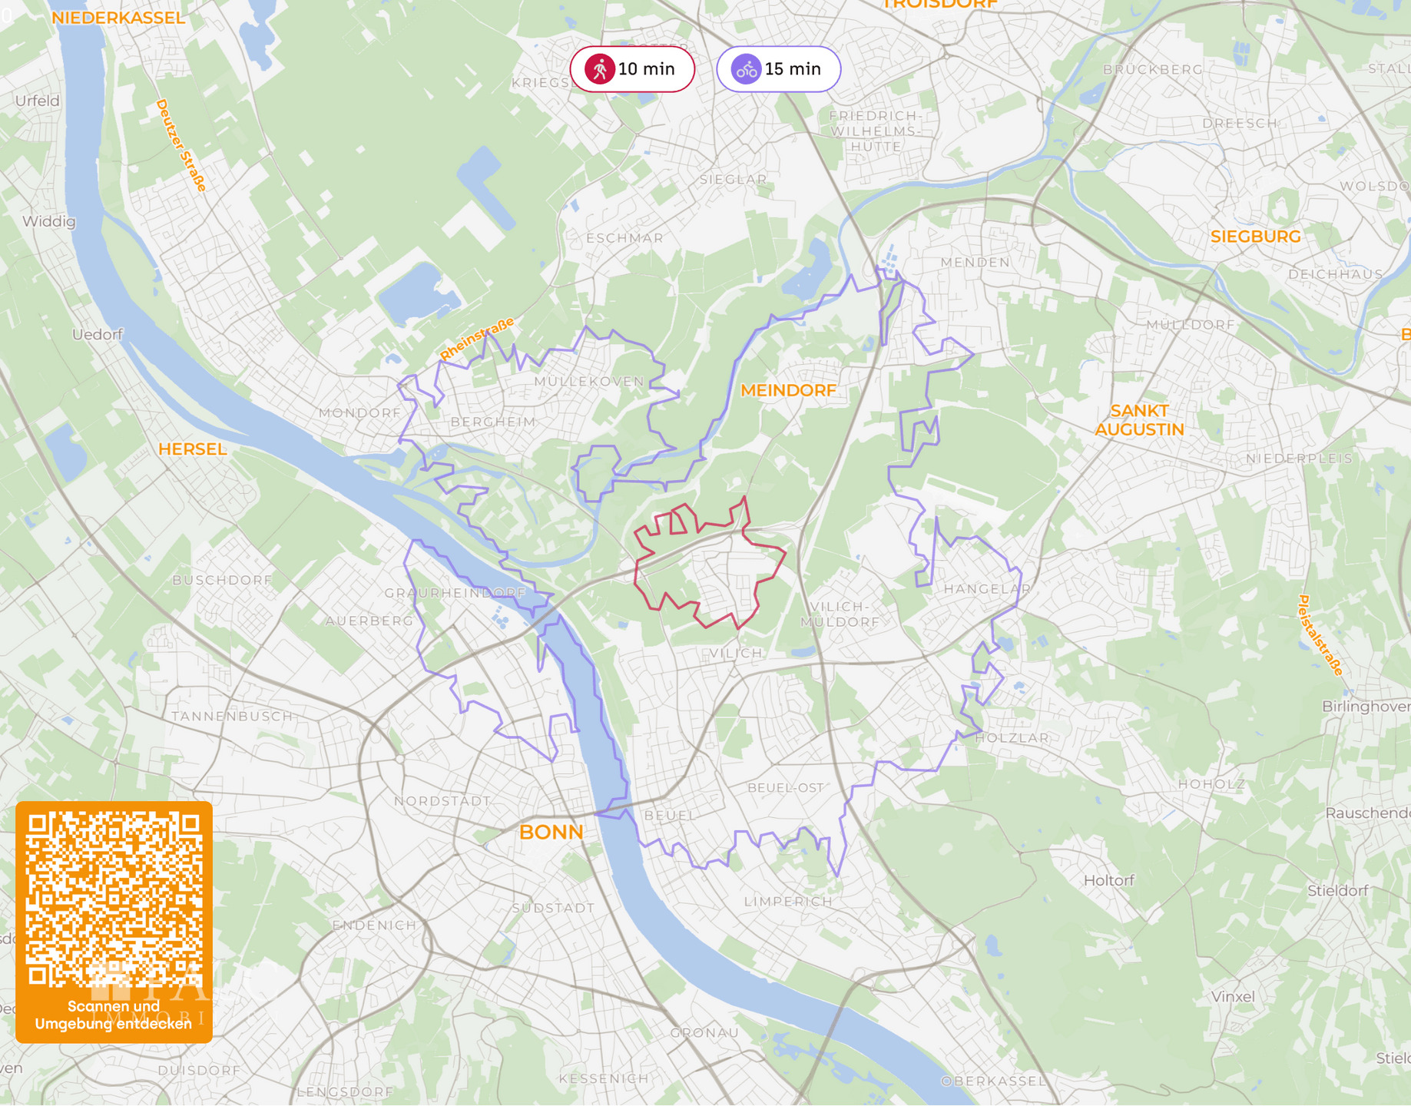Click the HANGELAR district label
The width and height of the screenshot is (1411, 1106).
click(987, 589)
